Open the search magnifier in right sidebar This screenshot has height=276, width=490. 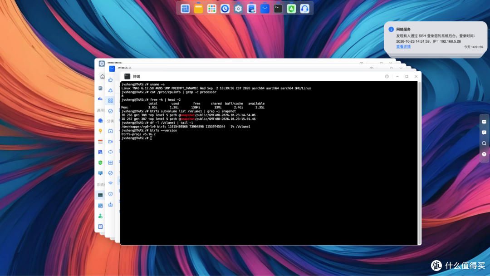click(x=484, y=143)
